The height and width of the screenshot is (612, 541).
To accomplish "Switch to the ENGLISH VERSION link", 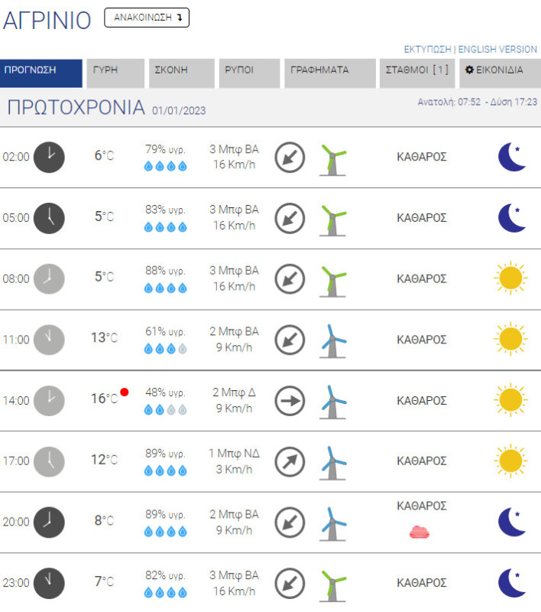I will click(x=497, y=49).
